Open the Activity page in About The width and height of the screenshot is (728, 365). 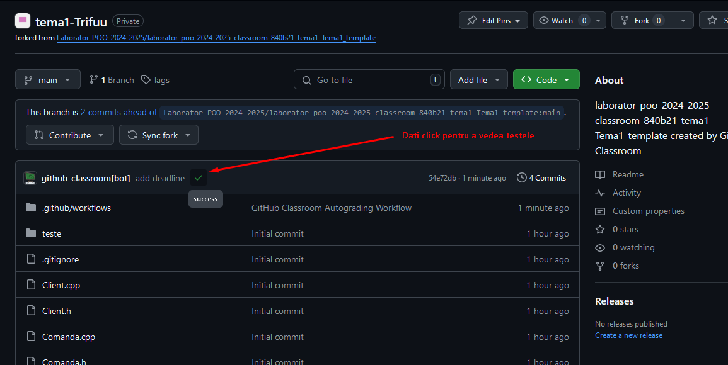coord(626,193)
